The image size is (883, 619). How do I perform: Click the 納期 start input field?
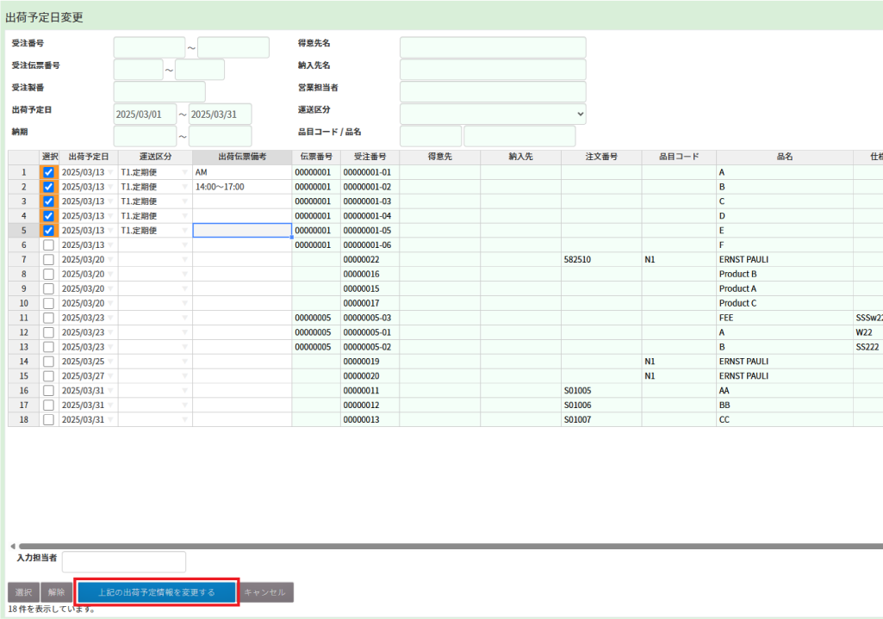tap(145, 136)
